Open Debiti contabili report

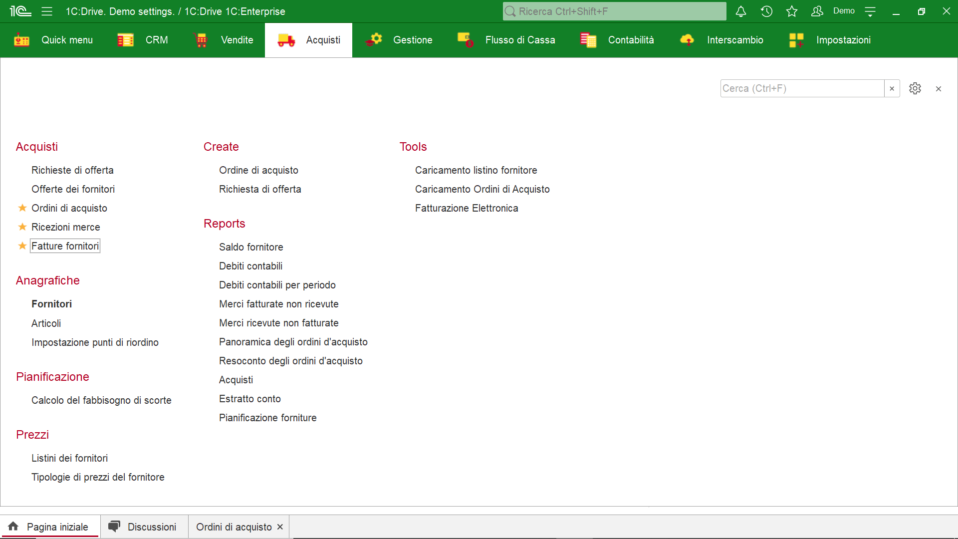pos(250,266)
